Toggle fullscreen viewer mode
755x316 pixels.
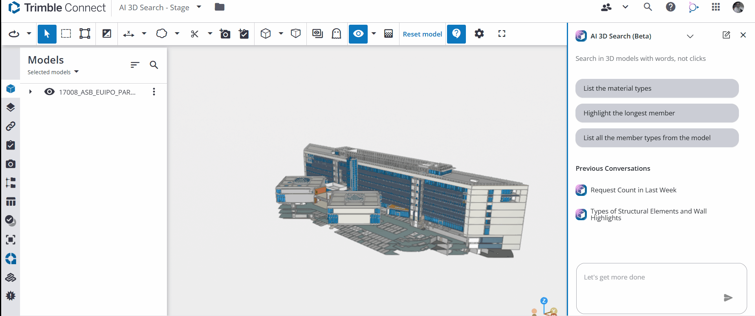coord(502,34)
